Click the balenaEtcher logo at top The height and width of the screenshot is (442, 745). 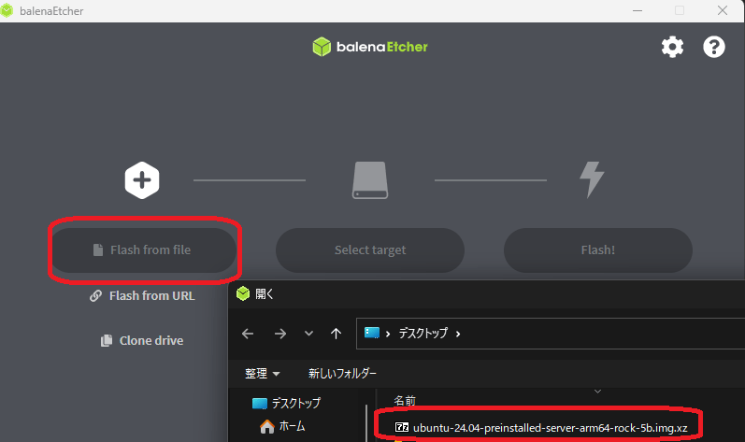coord(370,47)
